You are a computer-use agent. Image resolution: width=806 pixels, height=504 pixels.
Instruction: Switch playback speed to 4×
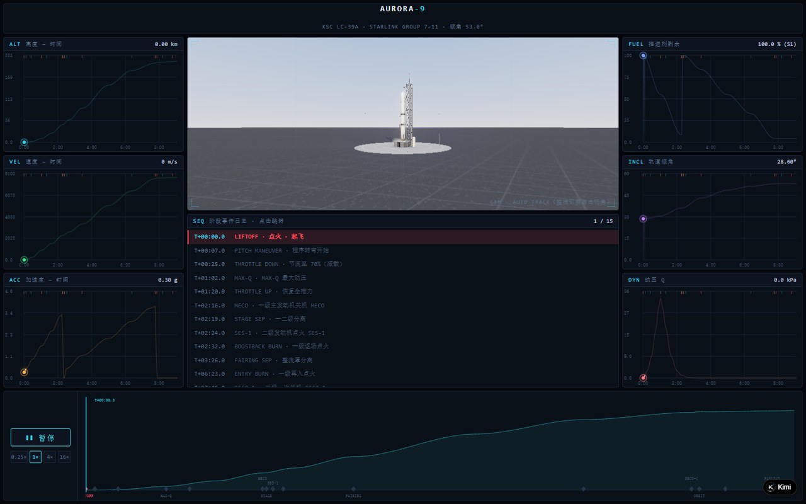pos(50,457)
